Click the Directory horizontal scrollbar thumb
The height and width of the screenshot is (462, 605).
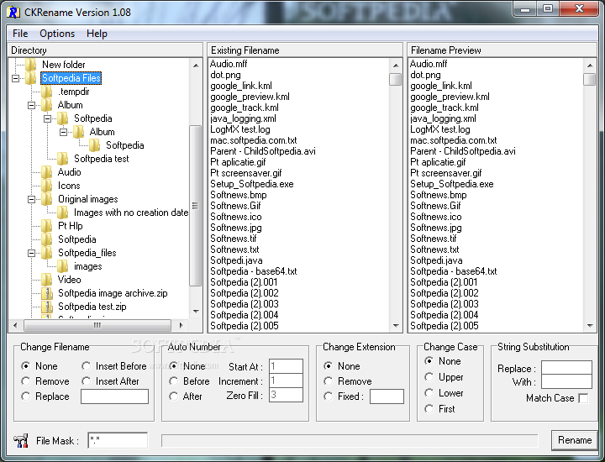(97, 325)
